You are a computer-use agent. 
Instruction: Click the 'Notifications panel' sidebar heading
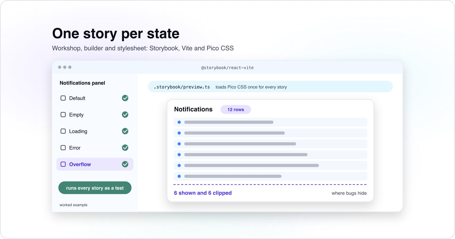82,83
